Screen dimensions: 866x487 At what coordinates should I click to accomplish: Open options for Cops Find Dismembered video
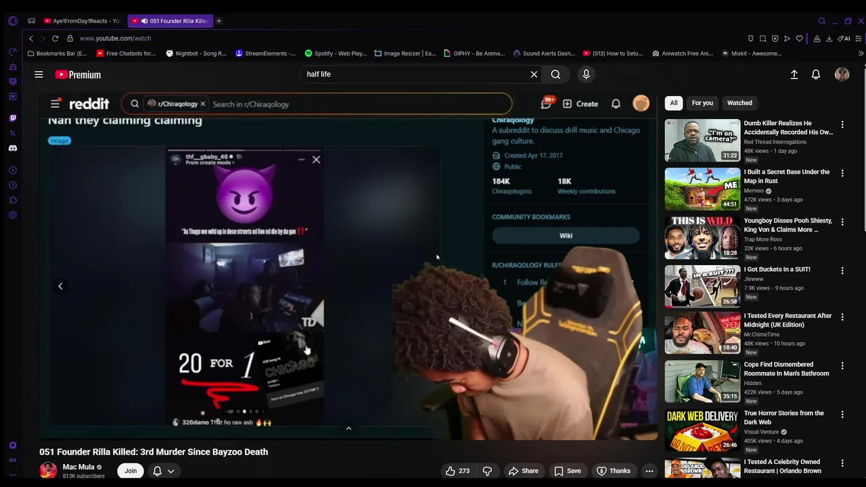click(842, 366)
